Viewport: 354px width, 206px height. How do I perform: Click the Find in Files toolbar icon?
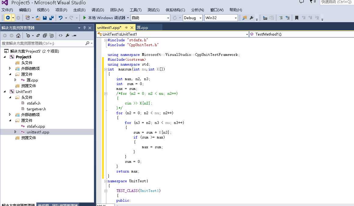click(245, 18)
